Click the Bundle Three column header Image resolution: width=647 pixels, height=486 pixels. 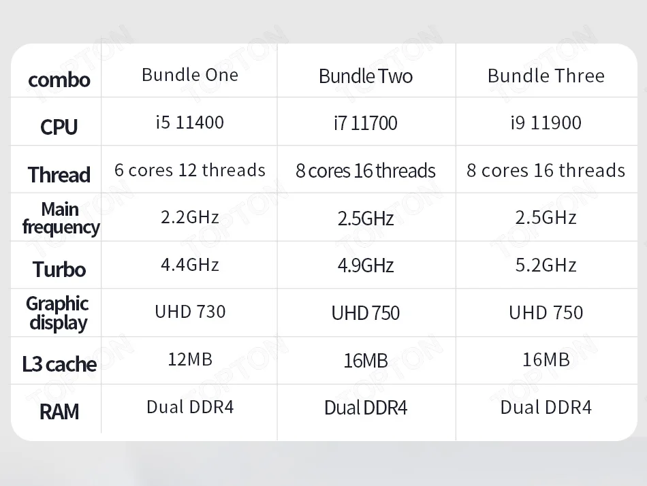[546, 76]
